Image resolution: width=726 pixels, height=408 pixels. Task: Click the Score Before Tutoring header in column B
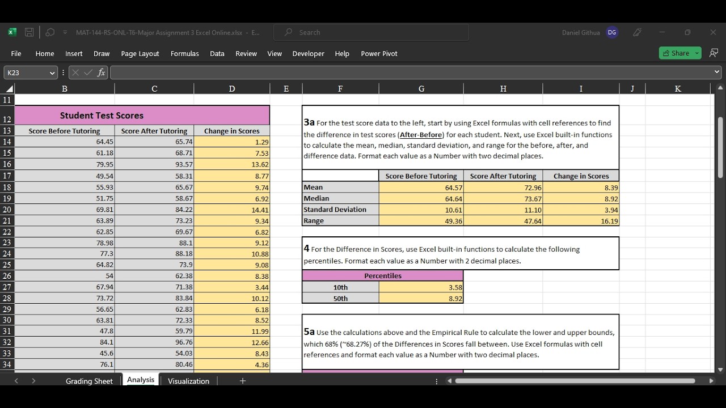[65, 131]
